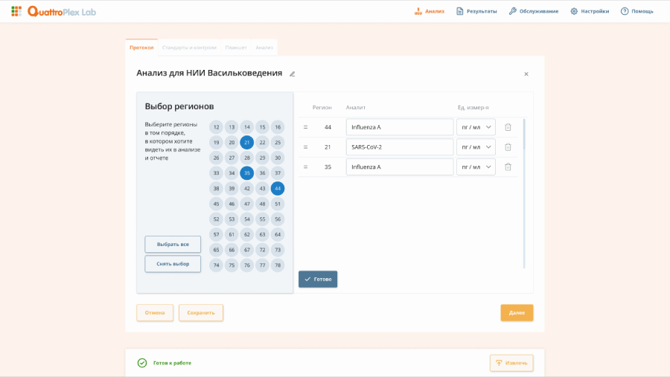Toggle off region 35 in the grid
This screenshot has height=377, width=670.
[x=247, y=173]
